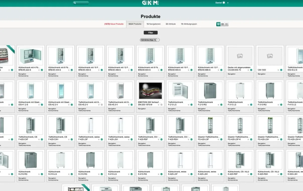Click the search field in top bar
The image size is (303, 191).
(81, 3)
